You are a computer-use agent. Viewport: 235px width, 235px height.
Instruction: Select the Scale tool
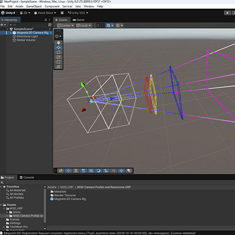(58, 57)
